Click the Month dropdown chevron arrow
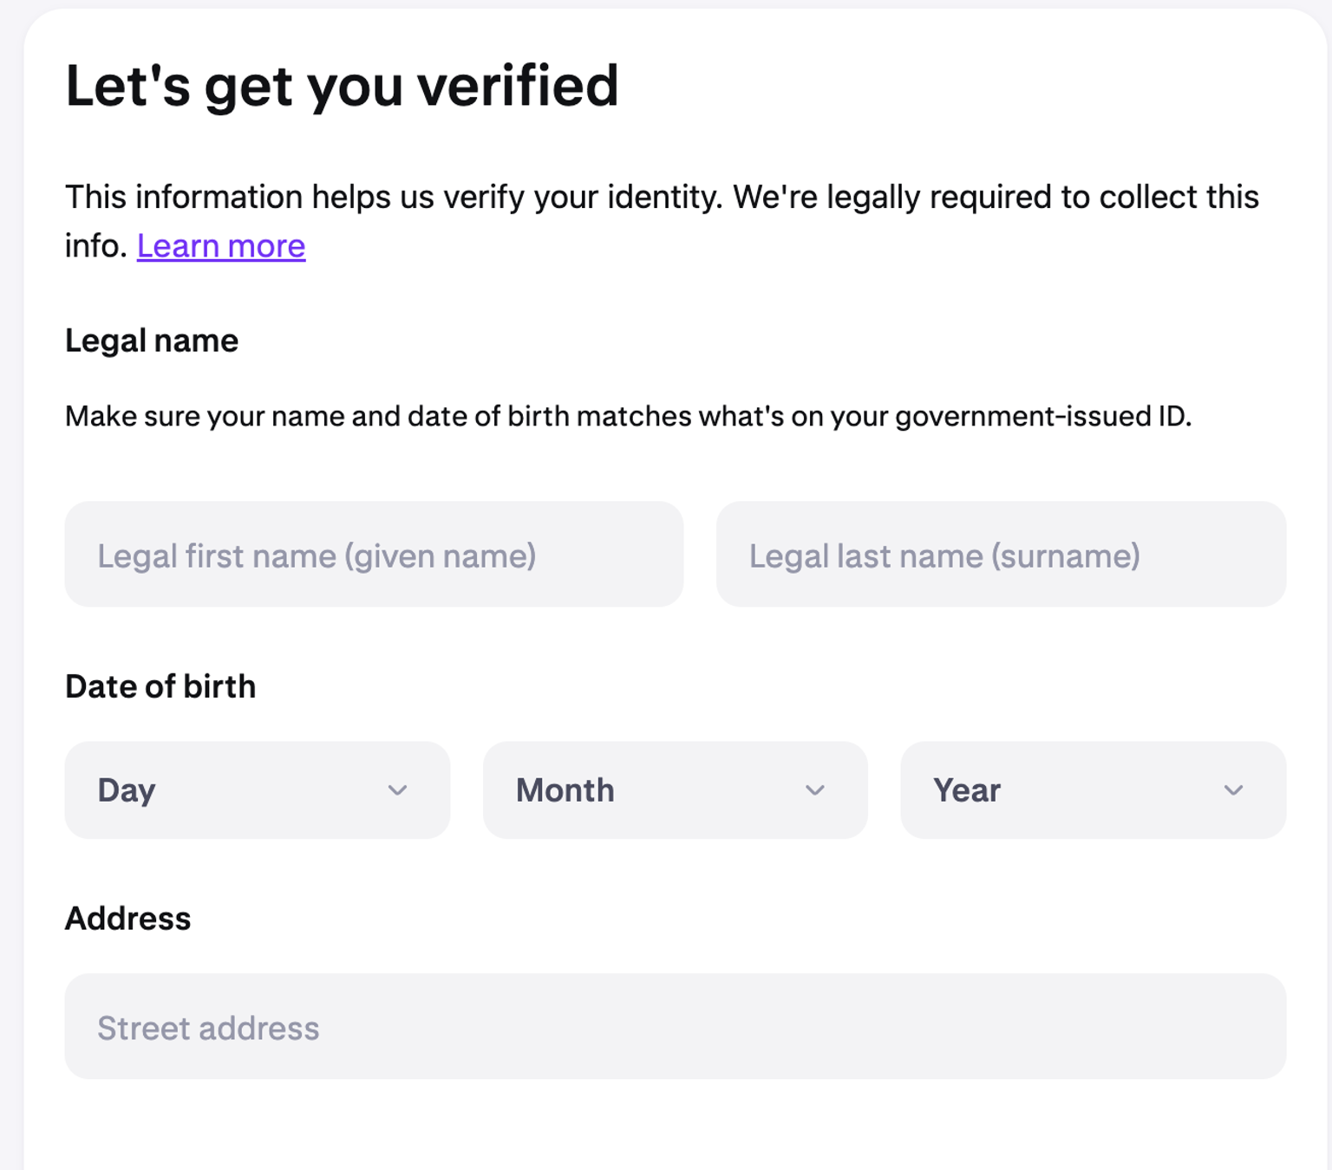The image size is (1332, 1170). point(815,790)
